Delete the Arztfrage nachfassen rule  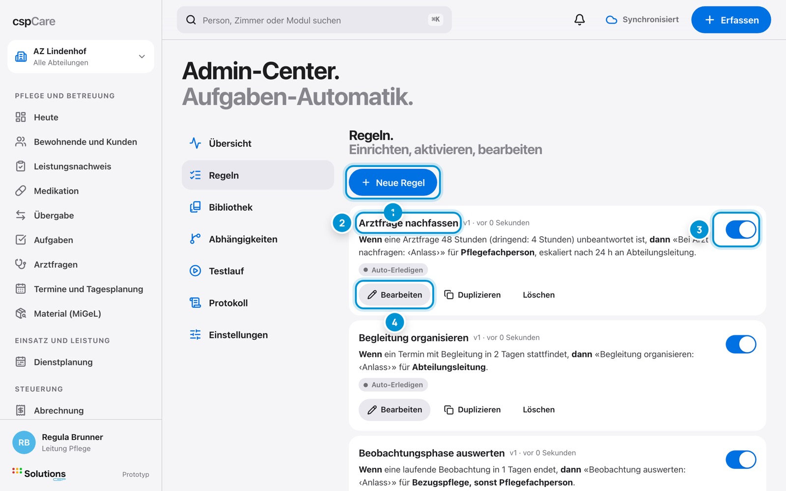click(x=538, y=295)
